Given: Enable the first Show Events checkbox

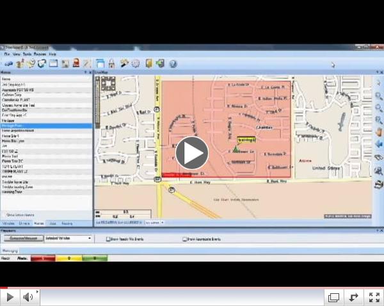Looking at the screenshot, I should (x=108, y=239).
